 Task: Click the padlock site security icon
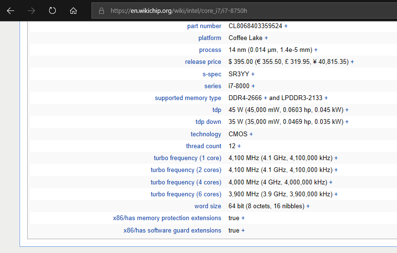(101, 10)
